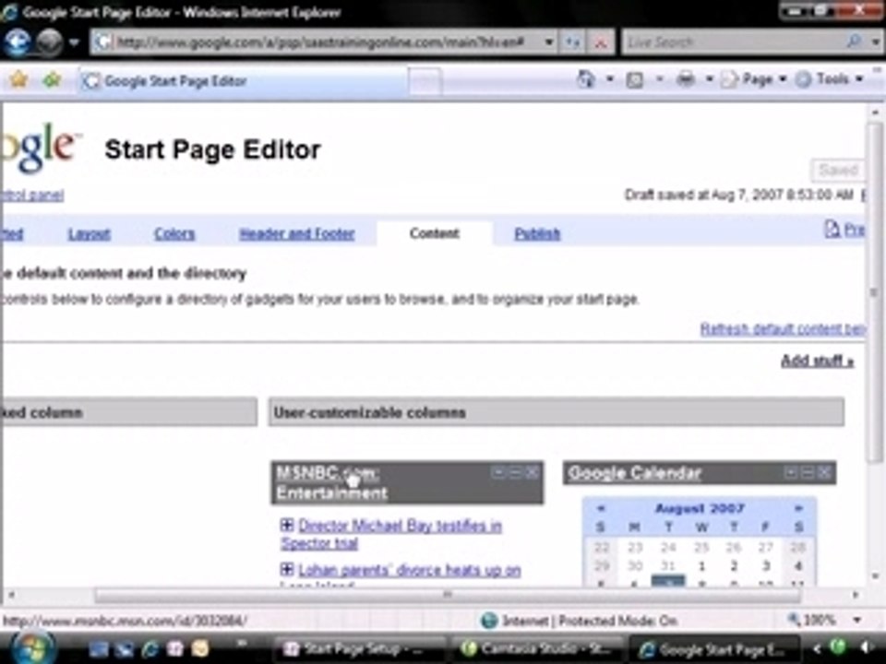
Task: Open Director Michael Bay testifies link
Action: pos(391,534)
